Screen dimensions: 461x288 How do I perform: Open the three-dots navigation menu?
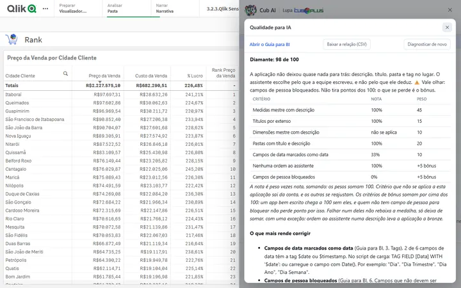point(45,8)
